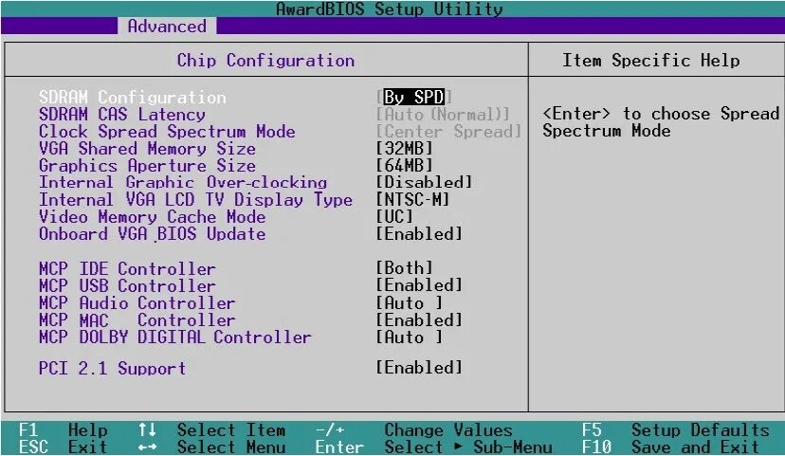Select MCP Audio Controller label
This screenshot has height=456, width=785.
point(137,302)
